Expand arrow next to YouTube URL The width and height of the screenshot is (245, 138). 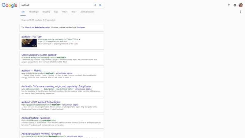pos(79,39)
